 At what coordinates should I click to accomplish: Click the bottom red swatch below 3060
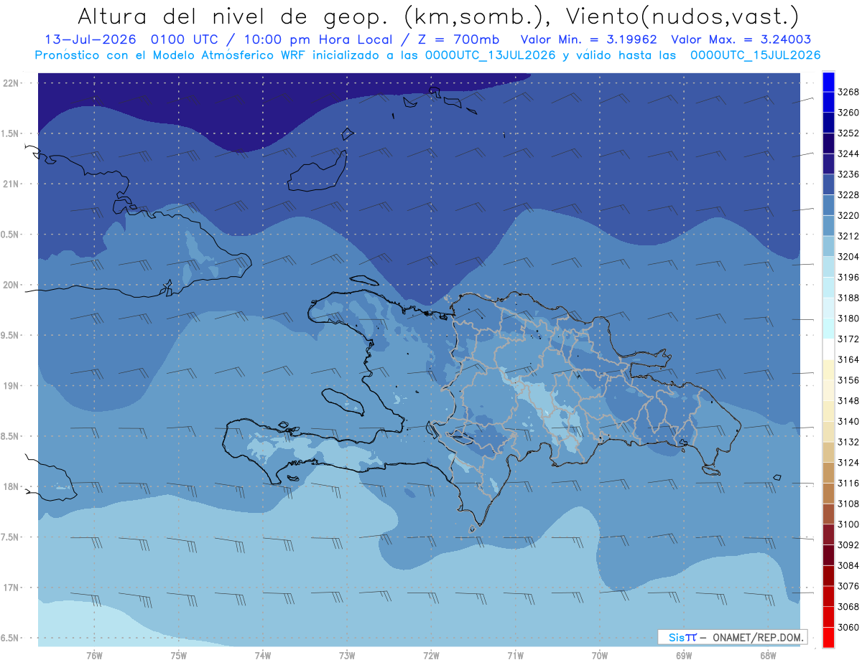pos(828,637)
